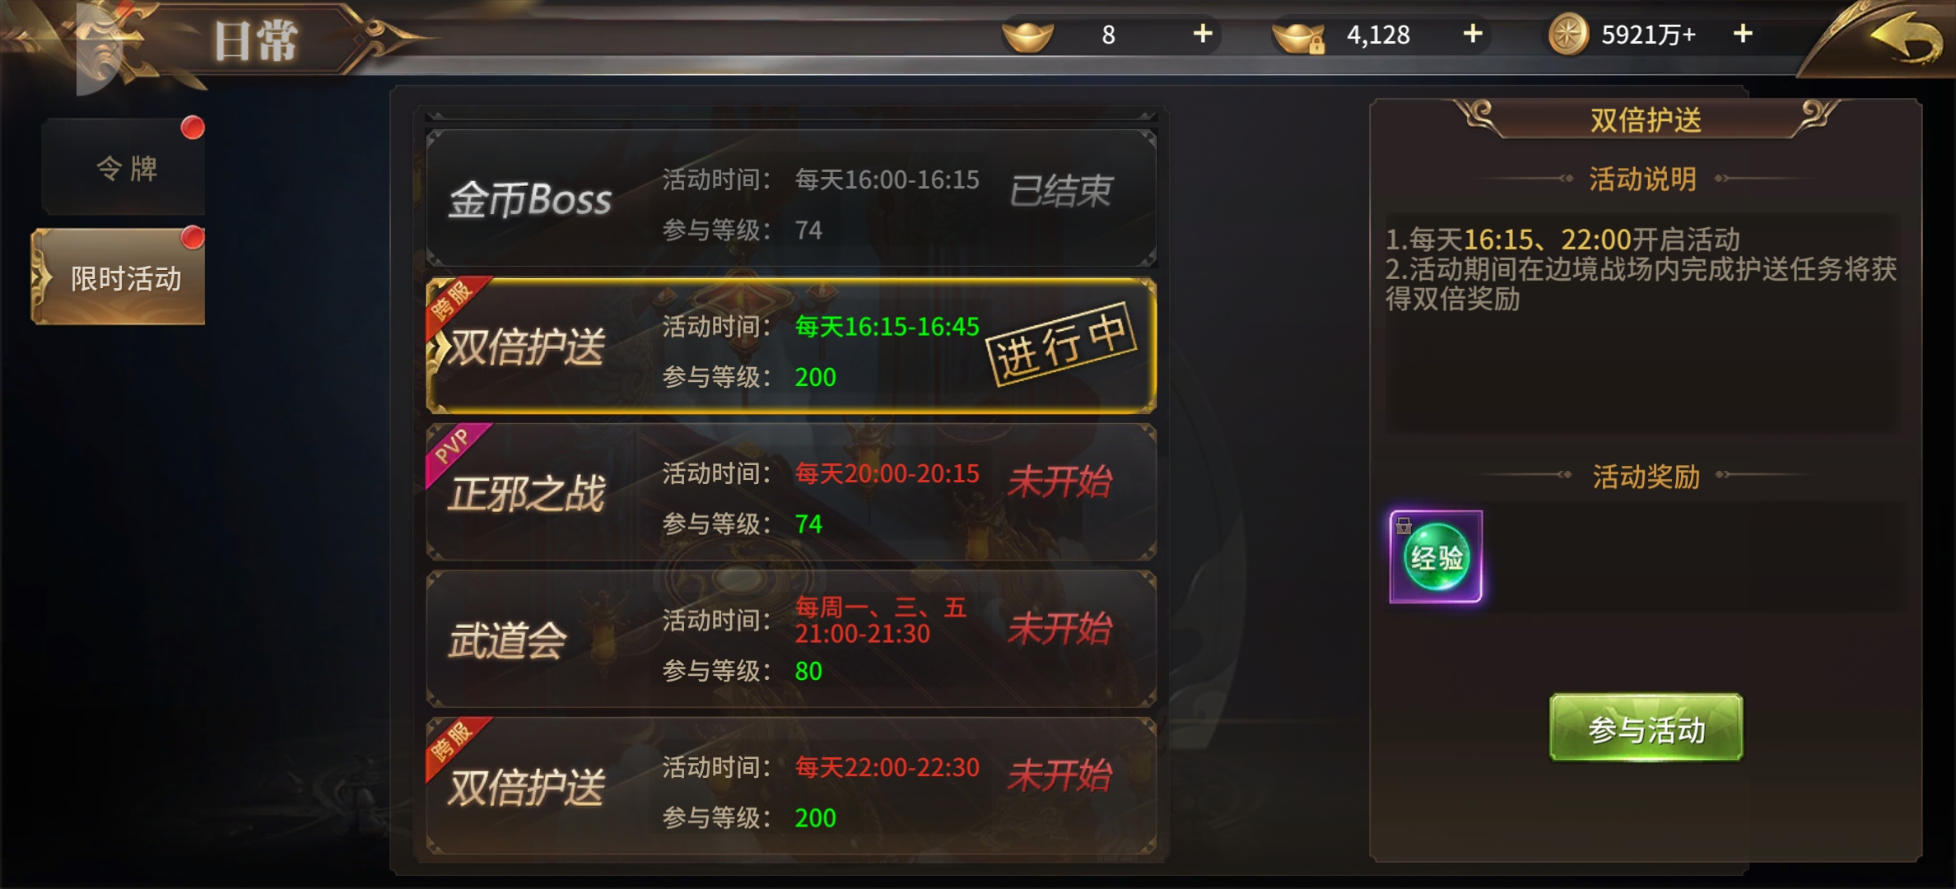
Task: Tap the 进行中 status stamp
Action: click(x=1062, y=344)
